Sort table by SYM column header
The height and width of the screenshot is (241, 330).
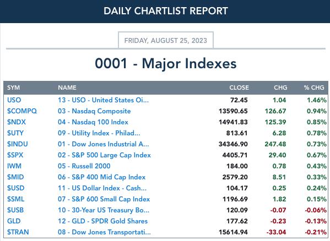(x=13, y=87)
